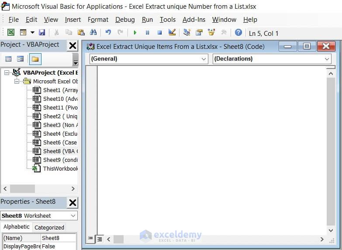This screenshot has width=342, height=250.
Task: Click the Redo arrow icon
Action: [x=120, y=32]
